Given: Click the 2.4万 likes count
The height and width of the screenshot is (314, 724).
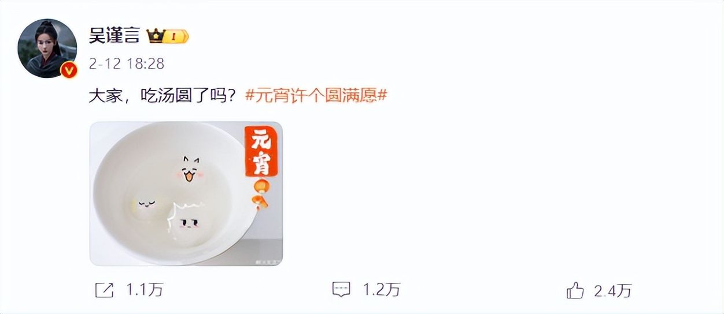Looking at the screenshot, I should [612, 290].
